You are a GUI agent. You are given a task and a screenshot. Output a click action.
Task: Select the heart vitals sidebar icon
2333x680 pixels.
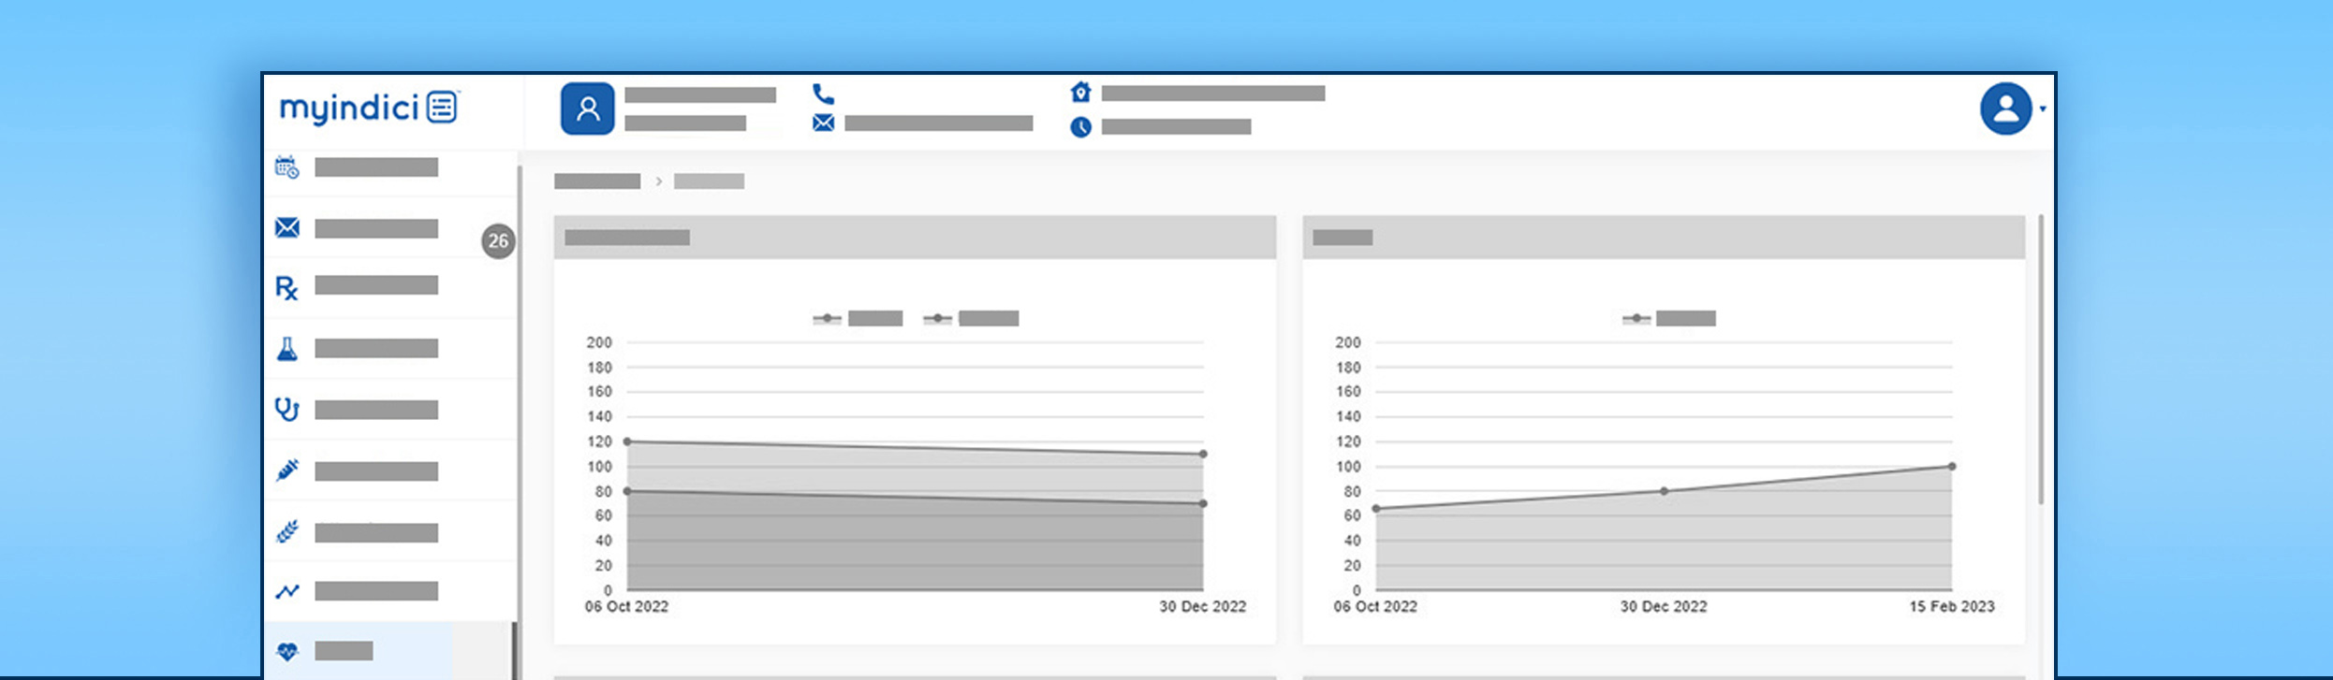tap(287, 651)
